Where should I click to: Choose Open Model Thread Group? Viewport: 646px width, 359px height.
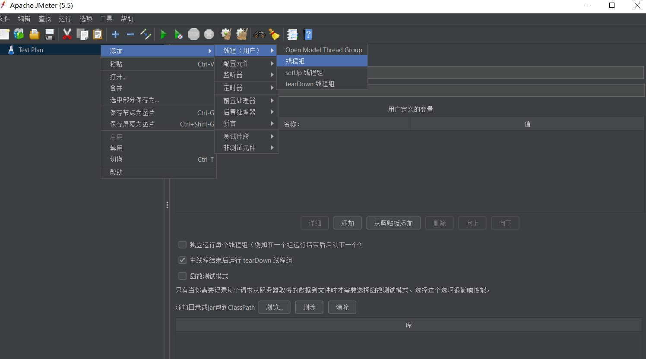tap(322, 50)
